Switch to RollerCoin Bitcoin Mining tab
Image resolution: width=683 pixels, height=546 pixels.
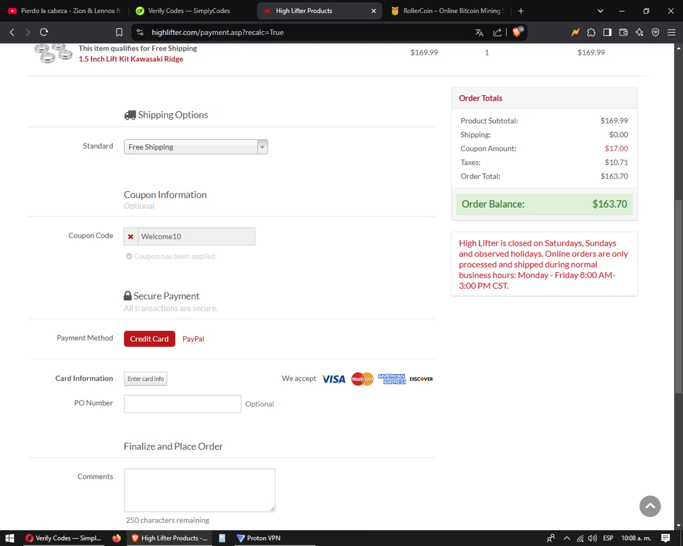pos(449,11)
